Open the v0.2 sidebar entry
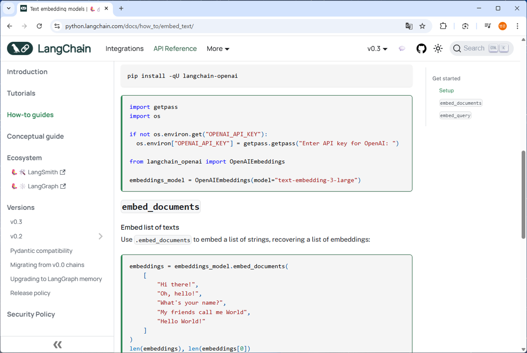Image resolution: width=527 pixels, height=353 pixels. point(16,236)
